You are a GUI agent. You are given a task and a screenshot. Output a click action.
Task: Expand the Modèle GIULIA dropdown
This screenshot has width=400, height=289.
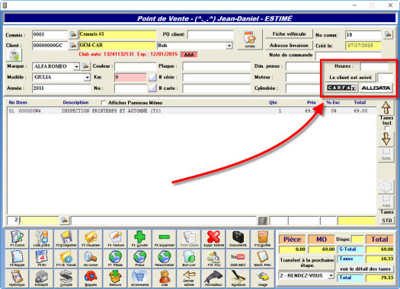88,77
